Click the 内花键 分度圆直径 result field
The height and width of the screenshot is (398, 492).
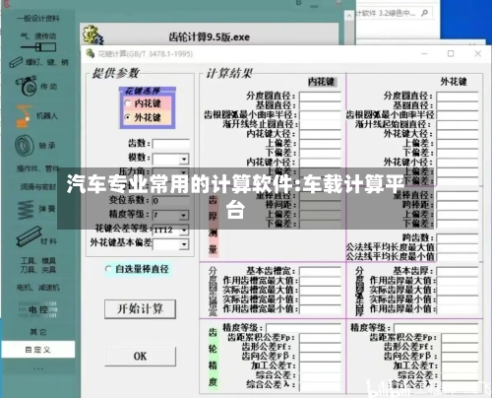320,96
